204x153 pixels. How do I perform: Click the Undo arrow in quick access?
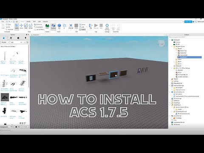point(9,22)
